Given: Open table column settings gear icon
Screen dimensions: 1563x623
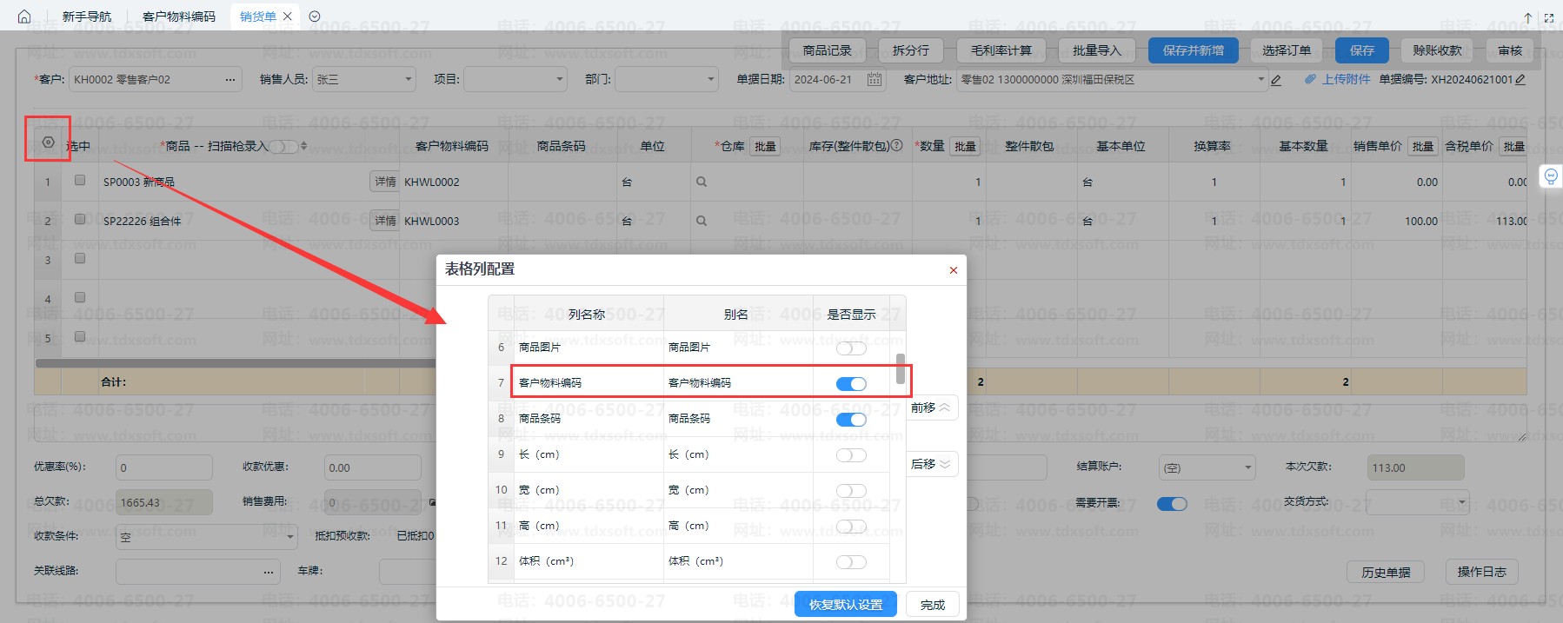Looking at the screenshot, I should [48, 142].
